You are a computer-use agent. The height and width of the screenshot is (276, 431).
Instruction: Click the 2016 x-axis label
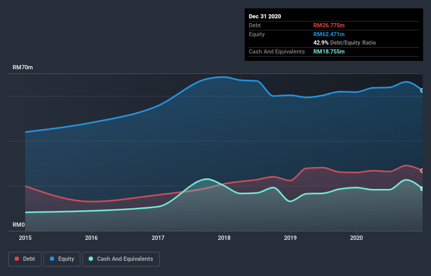coord(91,238)
